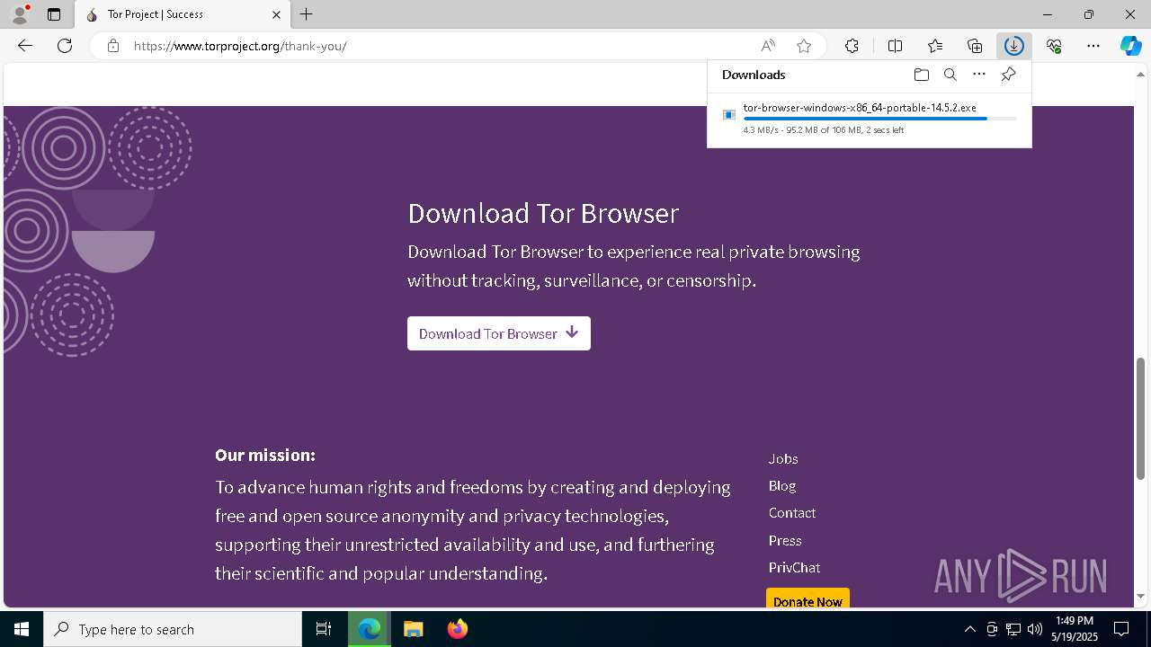The image size is (1151, 647).
Task: Click the Our mission heading
Action: [265, 455]
